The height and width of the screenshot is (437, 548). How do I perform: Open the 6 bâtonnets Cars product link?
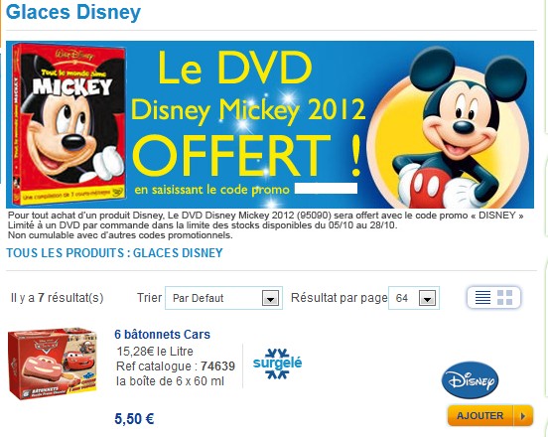(162, 335)
